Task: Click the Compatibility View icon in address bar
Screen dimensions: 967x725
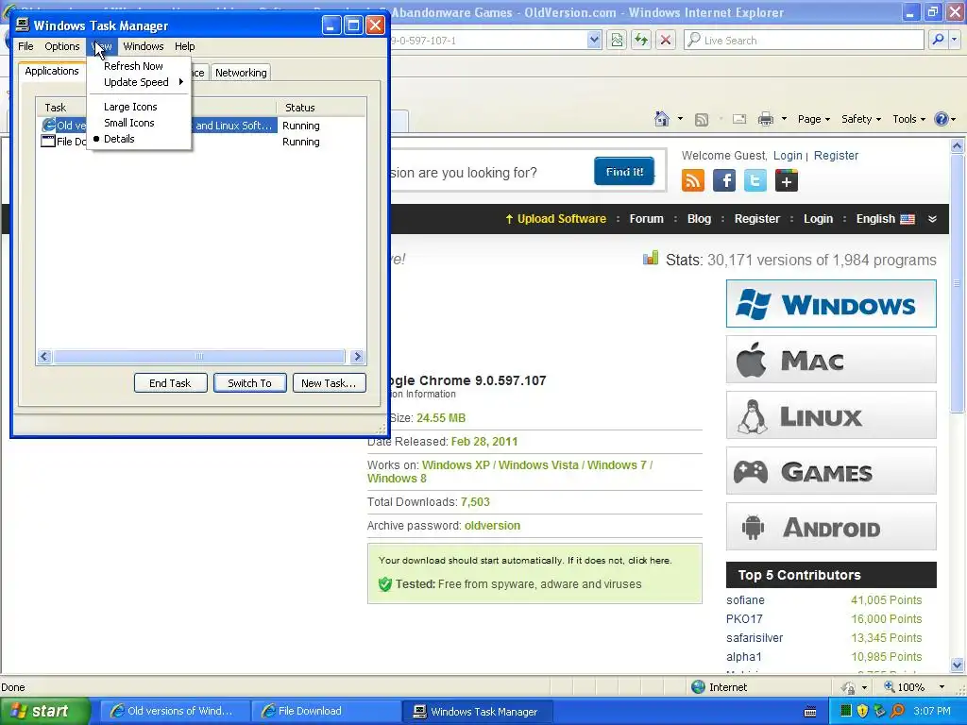Action: coord(617,40)
